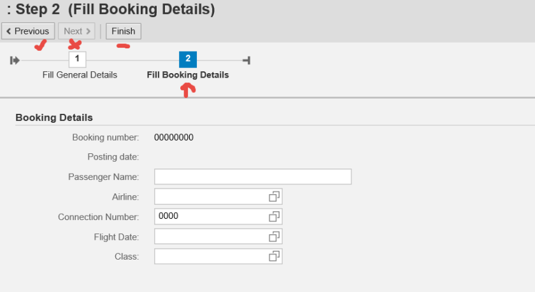Click inside the Airline input box
The height and width of the screenshot is (292, 535).
point(210,197)
